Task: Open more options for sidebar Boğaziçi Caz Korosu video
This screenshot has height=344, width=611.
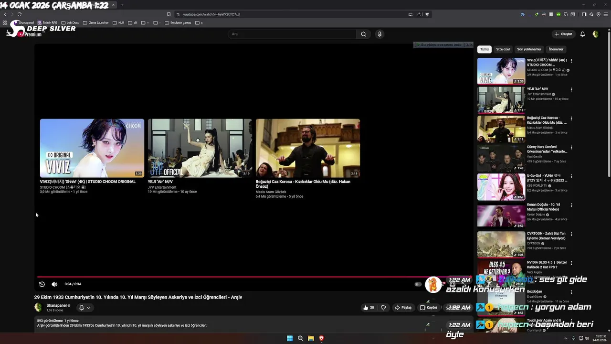Action: pyautogui.click(x=571, y=118)
